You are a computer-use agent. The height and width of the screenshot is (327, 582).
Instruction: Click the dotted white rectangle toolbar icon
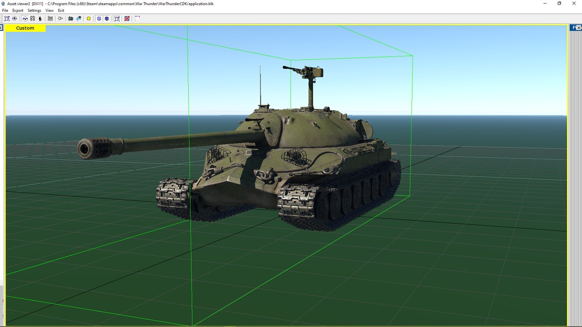point(137,19)
